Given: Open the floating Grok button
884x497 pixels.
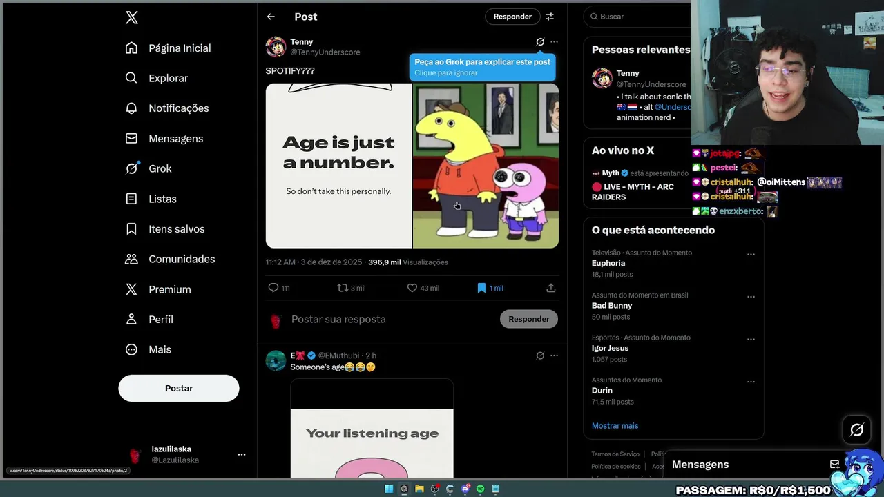Looking at the screenshot, I should [x=856, y=430].
